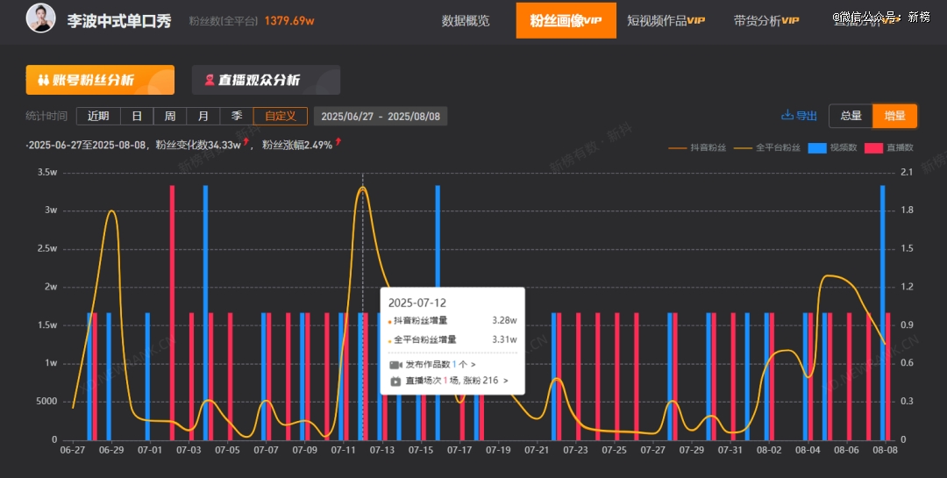This screenshot has width=947, height=478.
Task: Expand 直播场次 1场 details arrow
Action: point(505,382)
